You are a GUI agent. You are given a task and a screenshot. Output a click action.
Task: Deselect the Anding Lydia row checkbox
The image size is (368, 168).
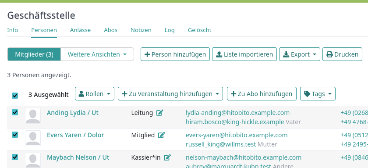15,112
